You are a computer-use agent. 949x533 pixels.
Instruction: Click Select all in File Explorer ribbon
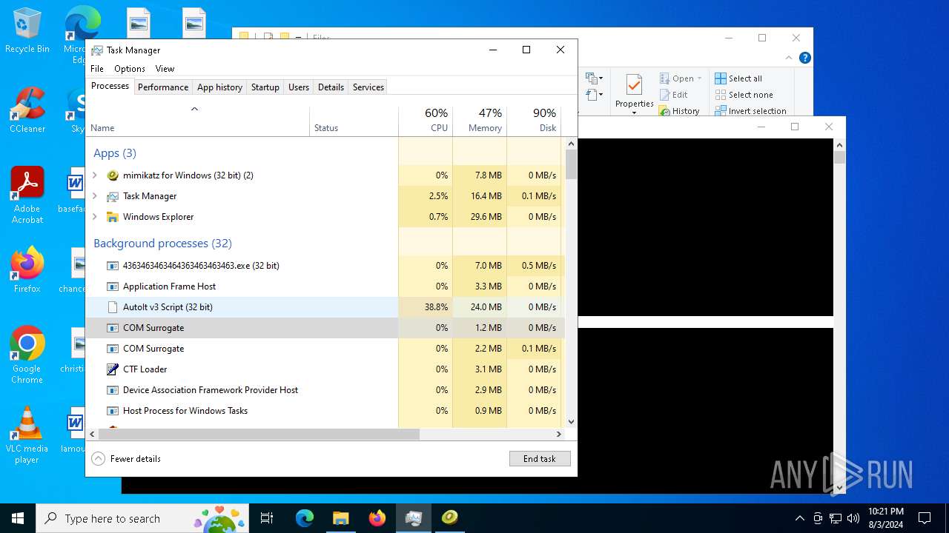pos(738,78)
